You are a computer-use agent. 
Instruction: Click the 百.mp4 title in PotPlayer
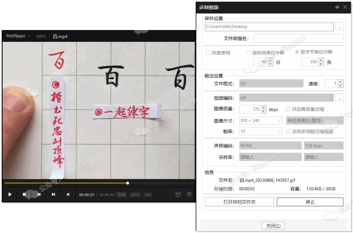click(60, 37)
